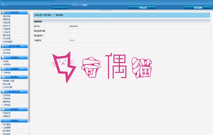Hide the top banner with collapse handle
This screenshot has width=213, height=135.
(x=106, y=10)
